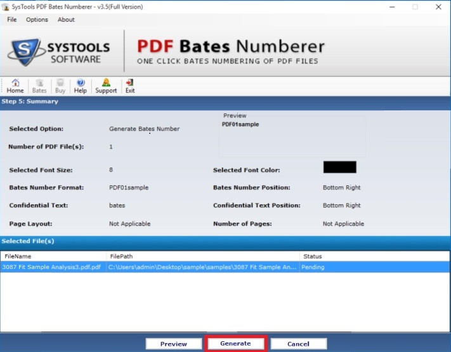Image resolution: width=451 pixels, height=352 pixels.
Task: Click the Selected Font Size value 8
Action: [111, 170]
